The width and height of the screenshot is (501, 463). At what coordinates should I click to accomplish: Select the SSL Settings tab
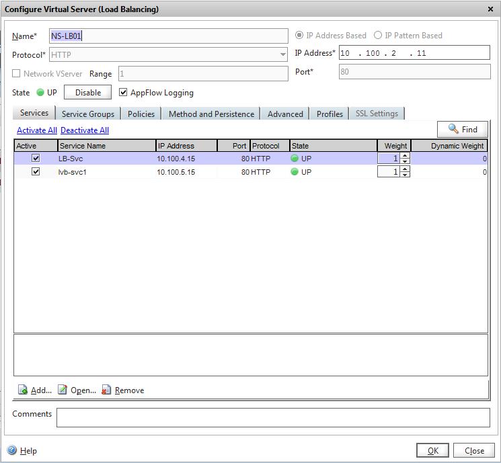pyautogui.click(x=377, y=114)
